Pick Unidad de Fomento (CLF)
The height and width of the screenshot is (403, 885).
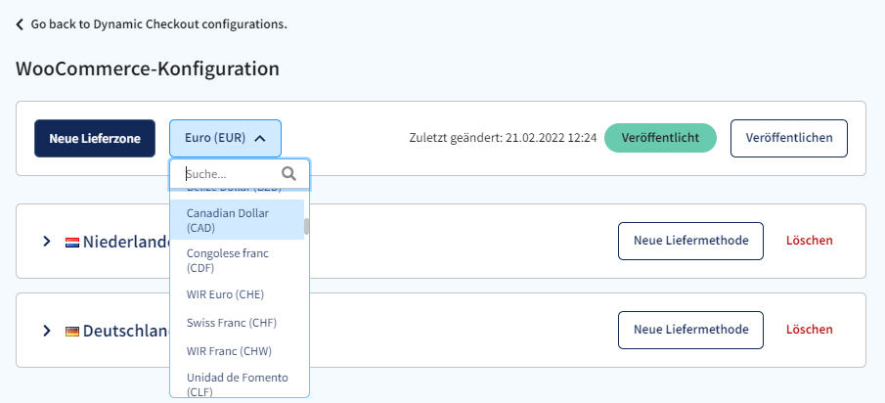point(237,383)
